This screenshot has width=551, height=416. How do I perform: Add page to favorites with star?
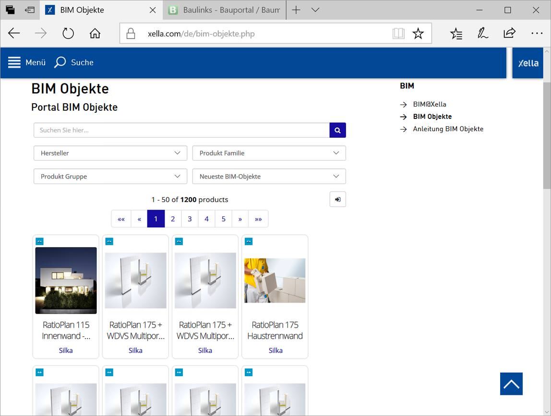point(418,34)
